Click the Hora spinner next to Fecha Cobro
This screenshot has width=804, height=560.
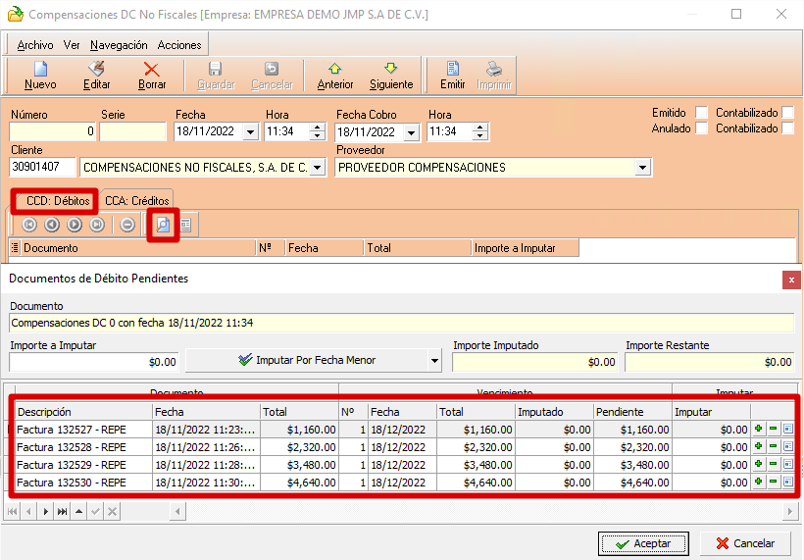coord(479,131)
